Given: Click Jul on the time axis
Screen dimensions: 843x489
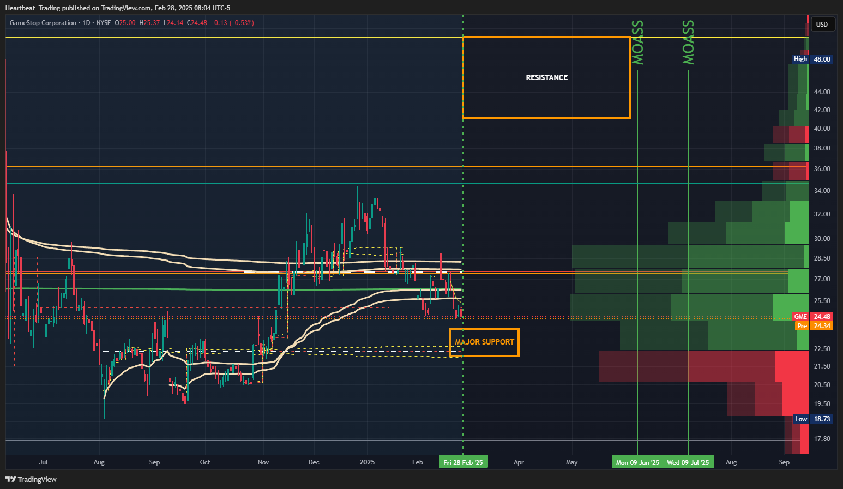Looking at the screenshot, I should [x=44, y=462].
